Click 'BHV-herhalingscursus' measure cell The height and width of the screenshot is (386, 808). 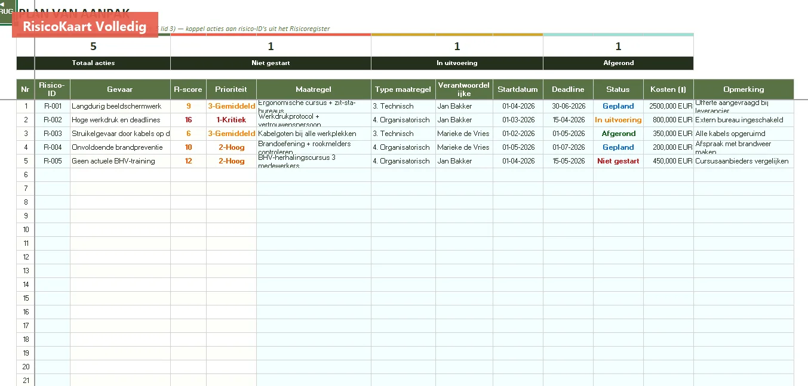[x=314, y=161]
